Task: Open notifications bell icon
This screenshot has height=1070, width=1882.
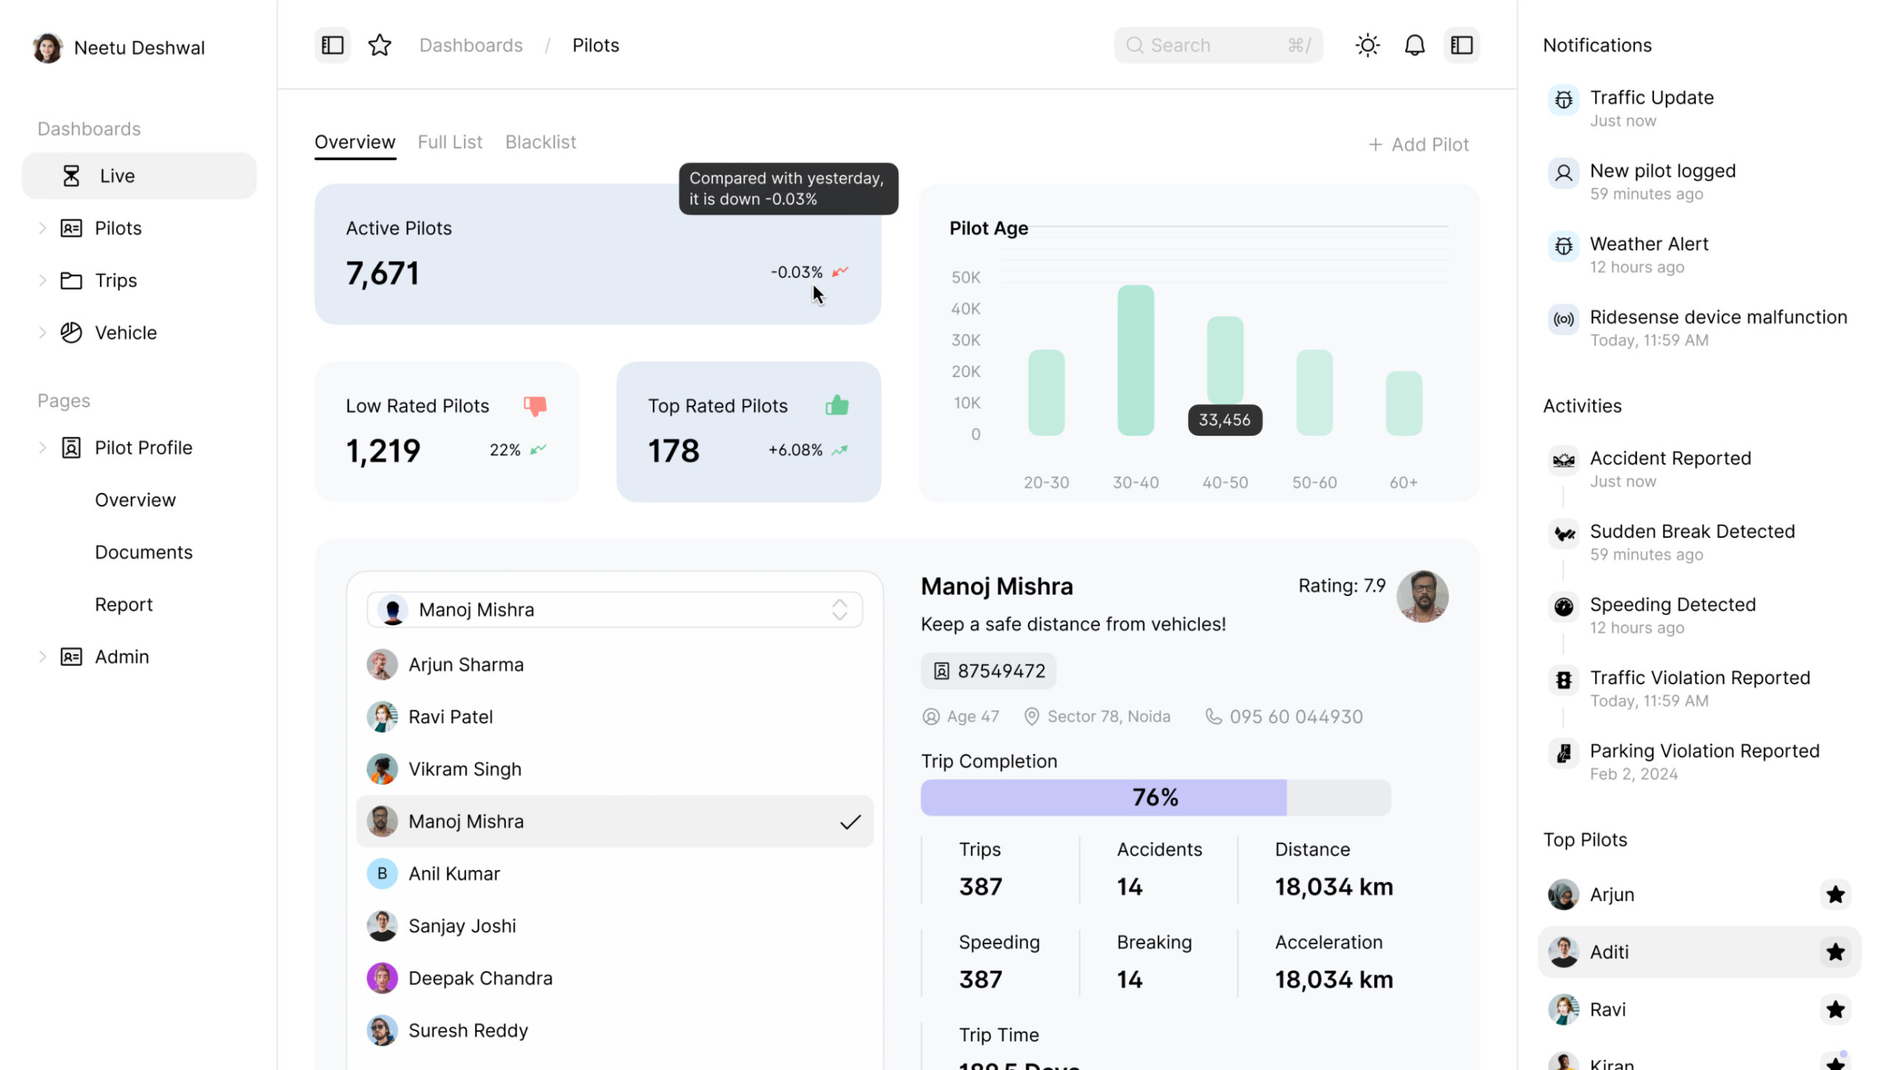Action: coord(1414,46)
